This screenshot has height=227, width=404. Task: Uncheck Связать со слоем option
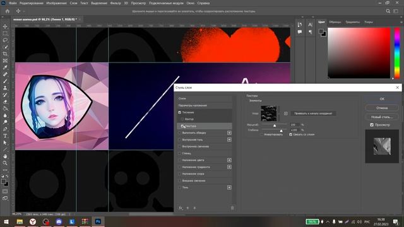(290, 134)
